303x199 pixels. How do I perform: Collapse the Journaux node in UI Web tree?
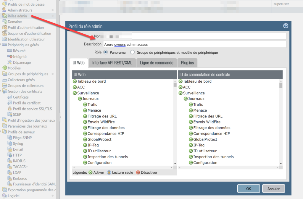(x=80, y=99)
